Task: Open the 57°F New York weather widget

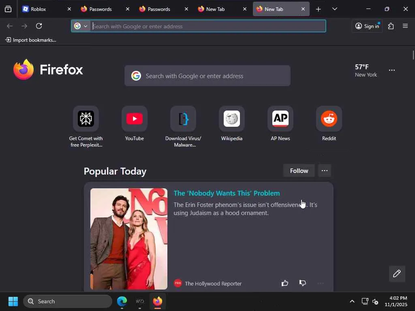Action: (x=366, y=70)
